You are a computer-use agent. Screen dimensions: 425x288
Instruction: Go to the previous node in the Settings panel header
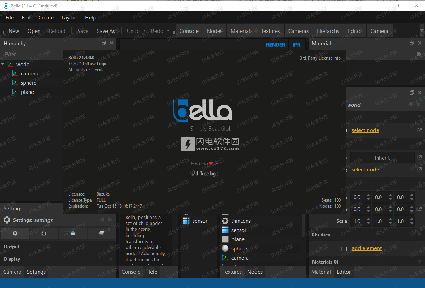click(102, 220)
